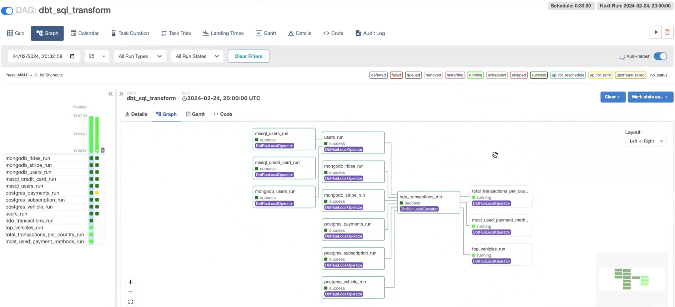Expand details panel with double-right arrows

[121, 94]
